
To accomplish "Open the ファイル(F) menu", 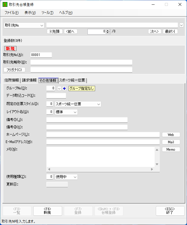I will pyautogui.click(x=11, y=13).
